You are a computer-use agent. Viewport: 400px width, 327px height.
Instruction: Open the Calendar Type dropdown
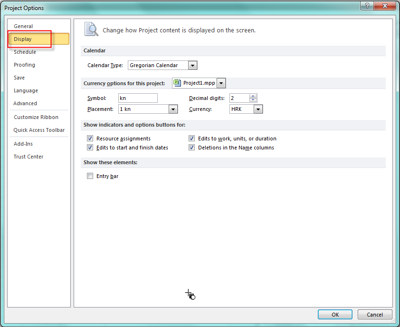pos(192,65)
